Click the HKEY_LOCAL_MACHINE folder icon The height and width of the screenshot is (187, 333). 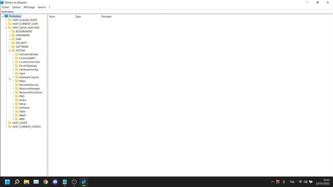click(10, 28)
